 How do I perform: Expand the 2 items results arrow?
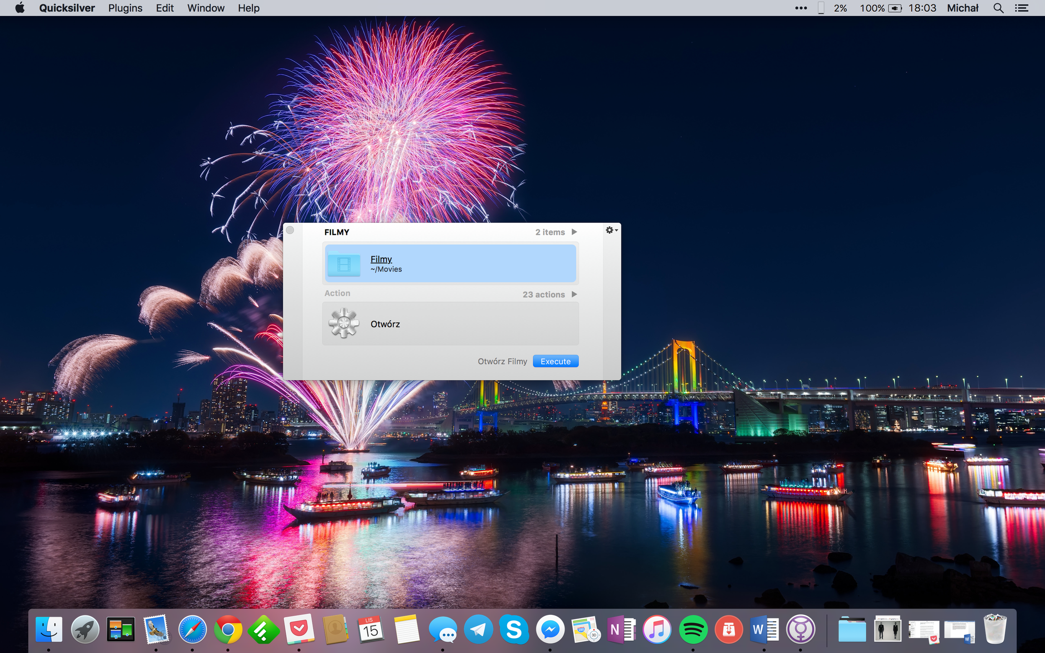574,232
